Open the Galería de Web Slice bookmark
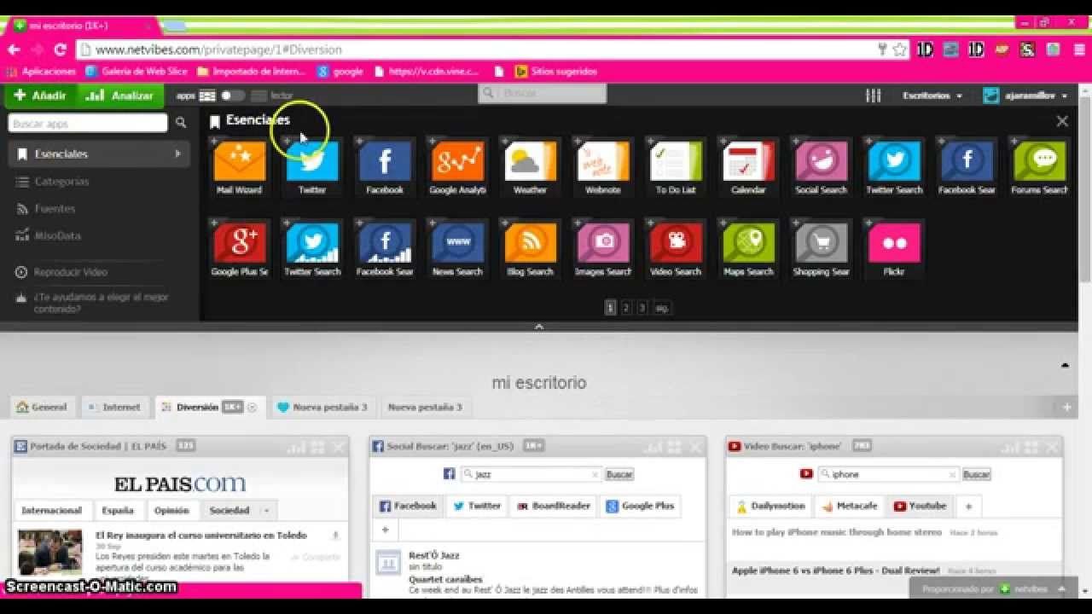The image size is (1092, 614). 136,72
